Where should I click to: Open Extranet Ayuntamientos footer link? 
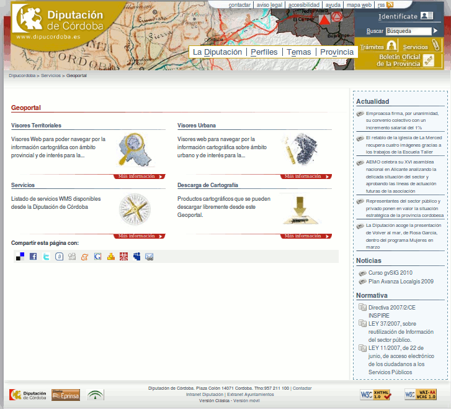(250, 394)
